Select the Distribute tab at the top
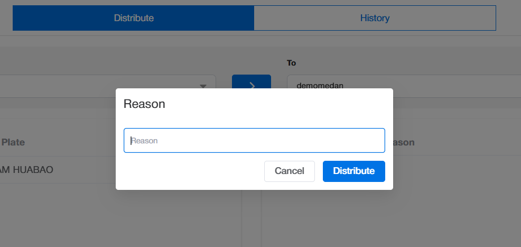 coord(134,18)
